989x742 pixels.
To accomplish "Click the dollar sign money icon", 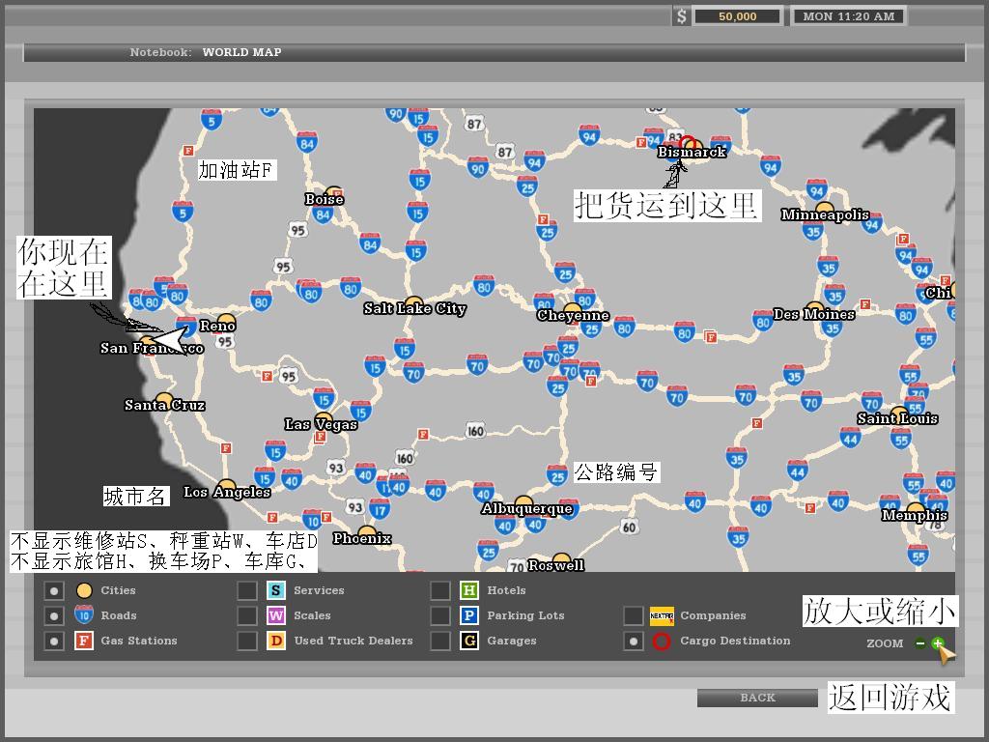I will click(681, 16).
